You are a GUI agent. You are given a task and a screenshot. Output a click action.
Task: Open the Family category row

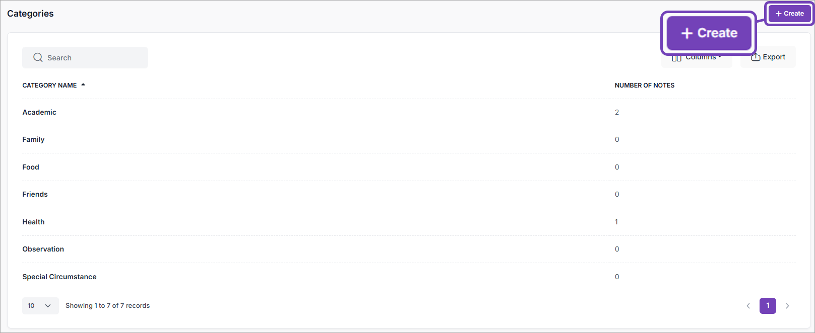click(x=33, y=139)
